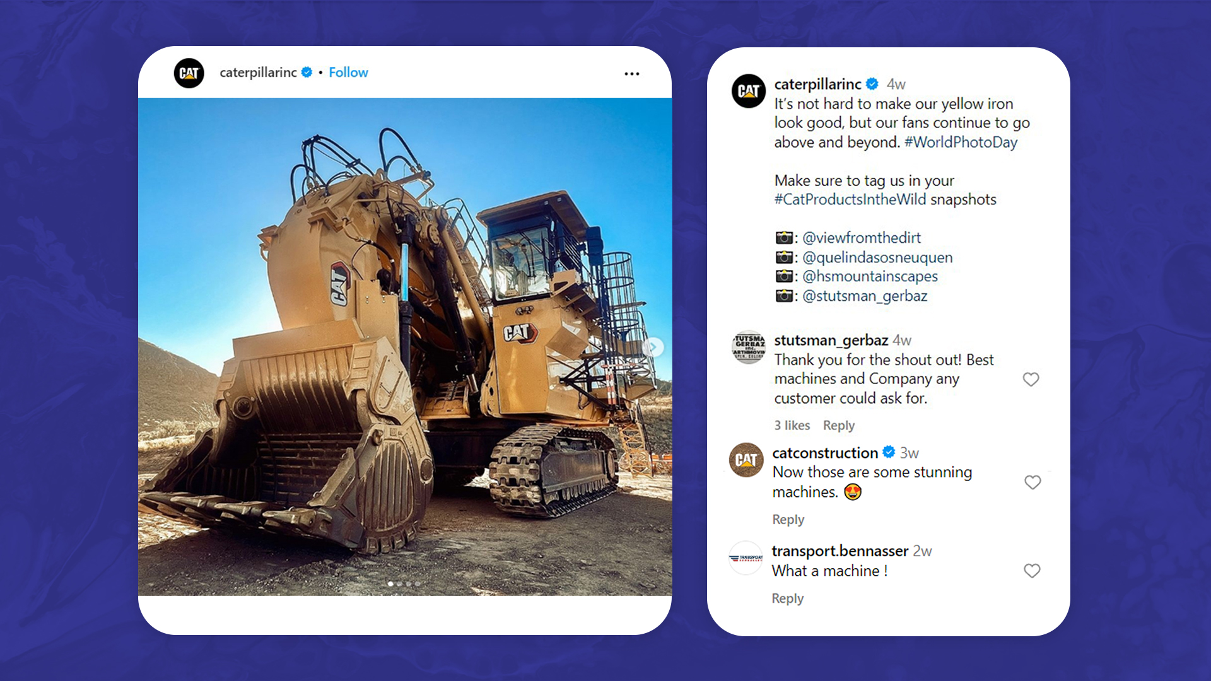Open stutsman_gerbaz profile picture
This screenshot has width=1211, height=681.
[749, 347]
